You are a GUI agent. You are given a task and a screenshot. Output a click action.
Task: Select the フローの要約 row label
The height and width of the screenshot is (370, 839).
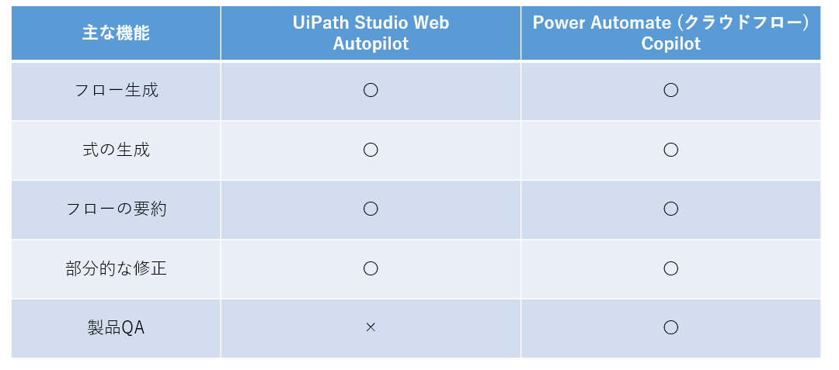tap(116, 209)
